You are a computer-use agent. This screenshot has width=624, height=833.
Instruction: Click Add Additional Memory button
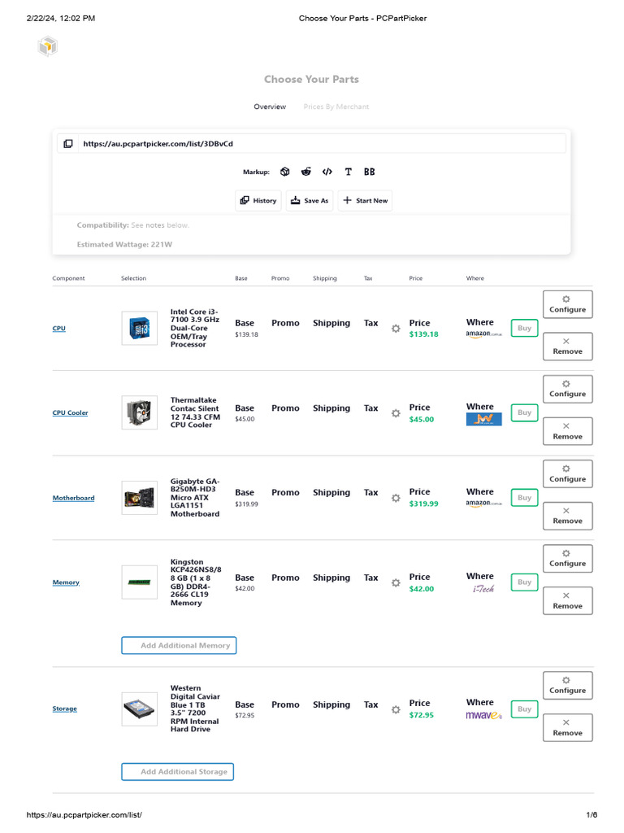click(179, 646)
